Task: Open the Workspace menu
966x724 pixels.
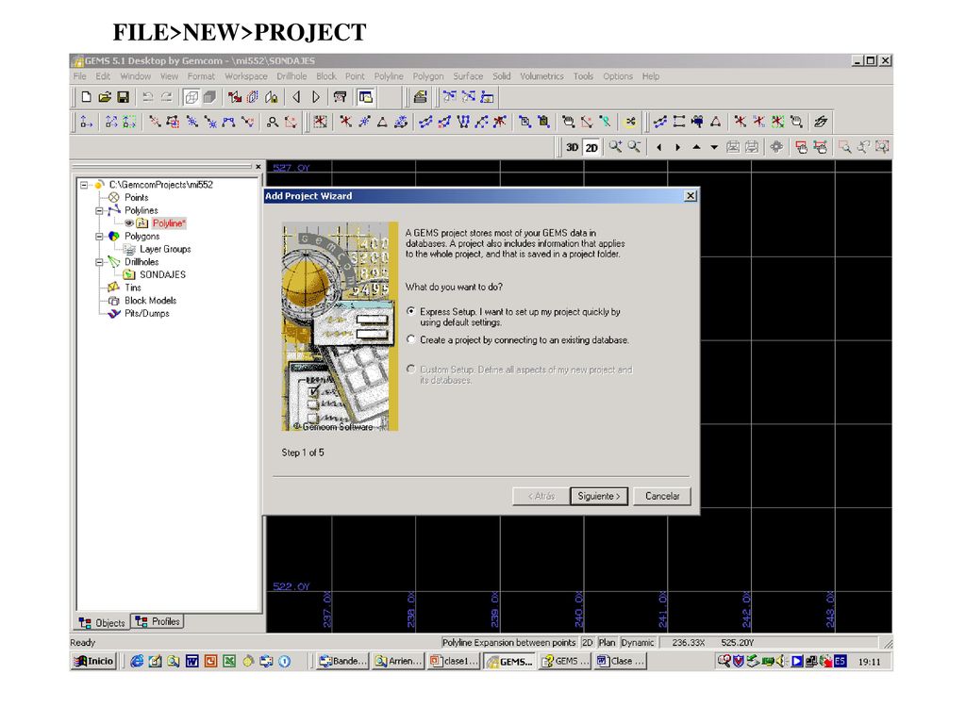Action: click(246, 76)
